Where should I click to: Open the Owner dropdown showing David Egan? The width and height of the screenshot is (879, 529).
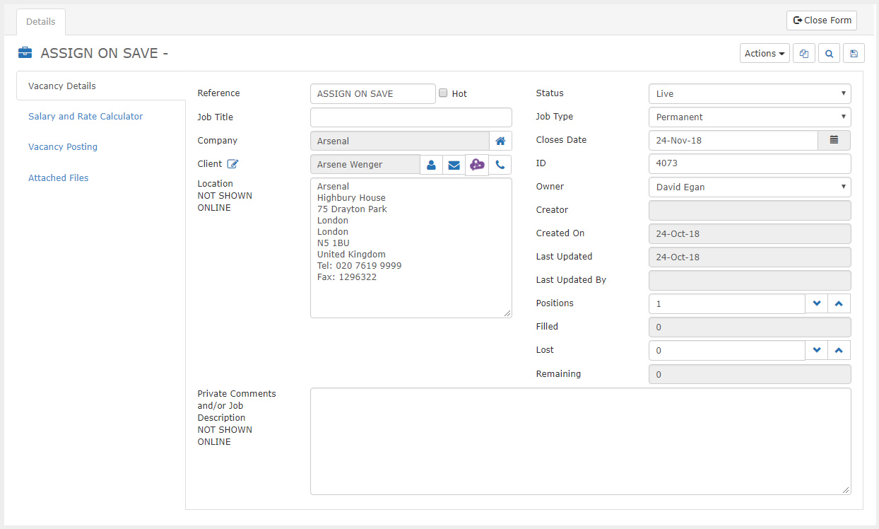pyautogui.click(x=750, y=187)
